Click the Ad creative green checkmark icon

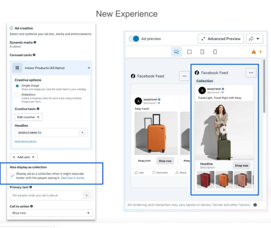tap(11, 28)
